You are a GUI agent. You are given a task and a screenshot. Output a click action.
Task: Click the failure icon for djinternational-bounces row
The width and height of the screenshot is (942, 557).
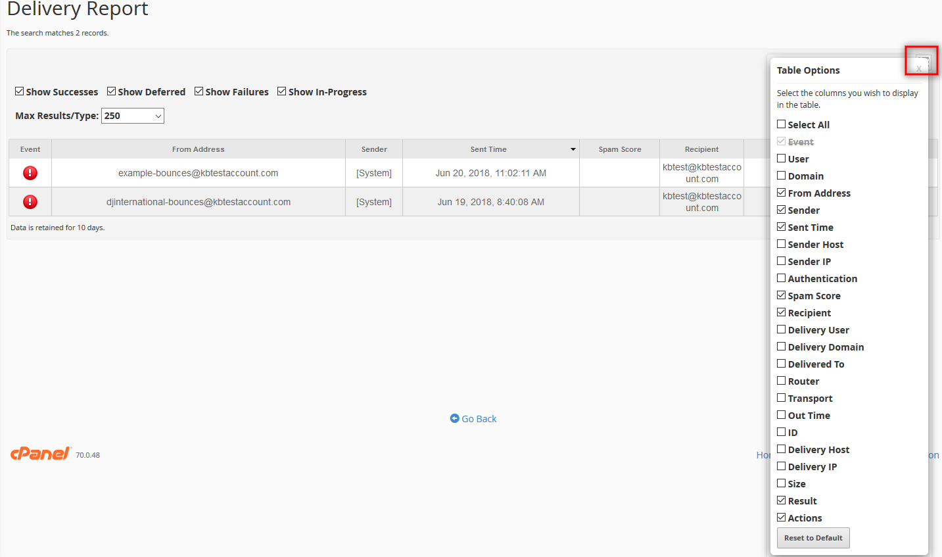30,202
